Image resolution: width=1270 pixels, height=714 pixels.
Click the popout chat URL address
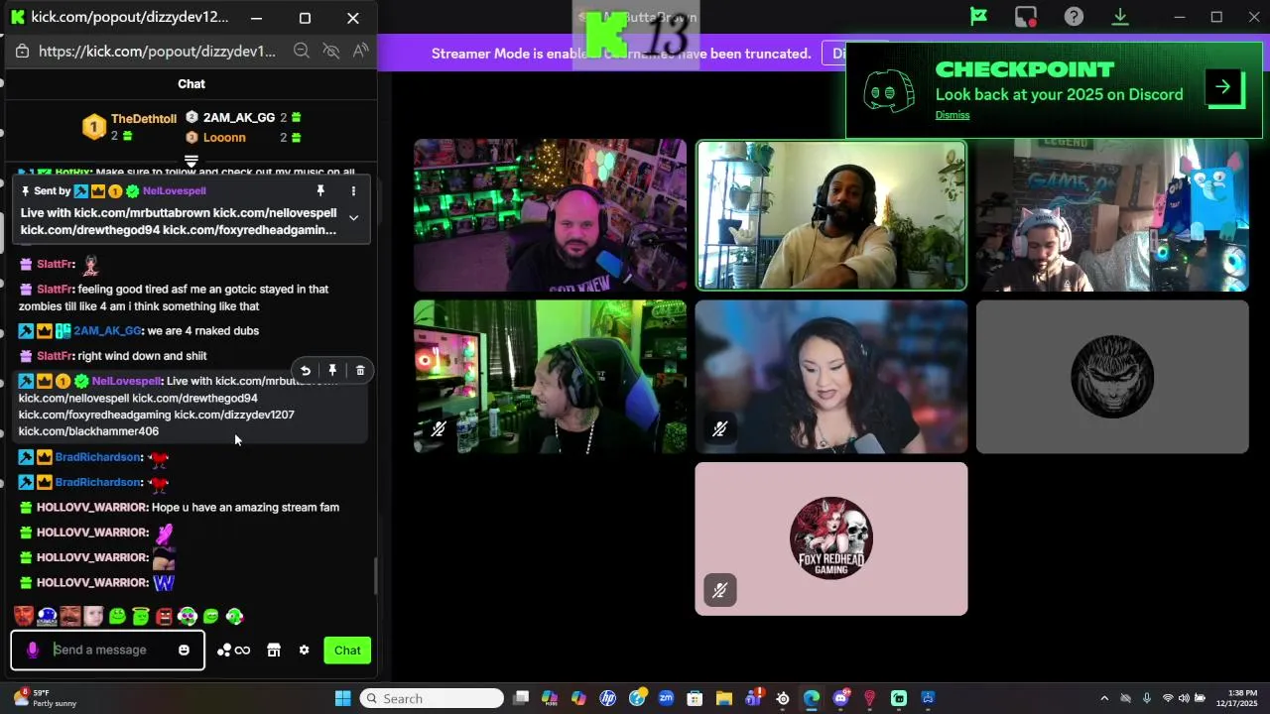(x=157, y=51)
